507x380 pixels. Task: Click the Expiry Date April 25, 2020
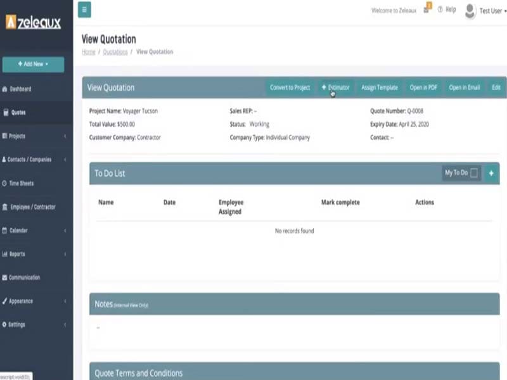(399, 124)
